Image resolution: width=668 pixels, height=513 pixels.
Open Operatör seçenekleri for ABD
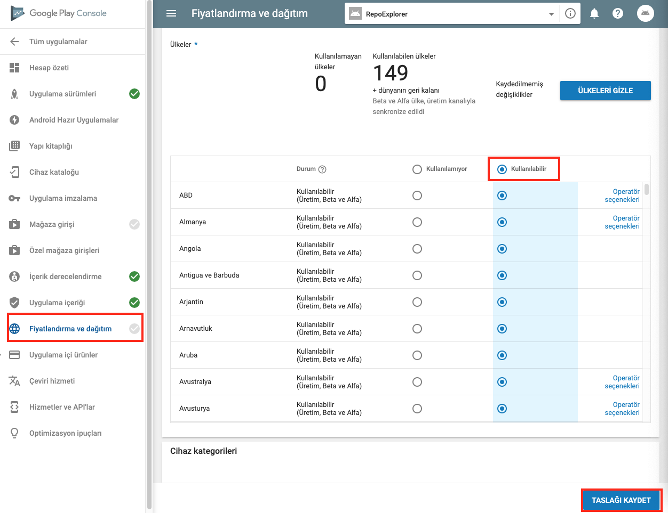coord(622,196)
